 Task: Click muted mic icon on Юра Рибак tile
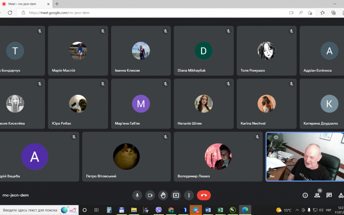point(103,84)
